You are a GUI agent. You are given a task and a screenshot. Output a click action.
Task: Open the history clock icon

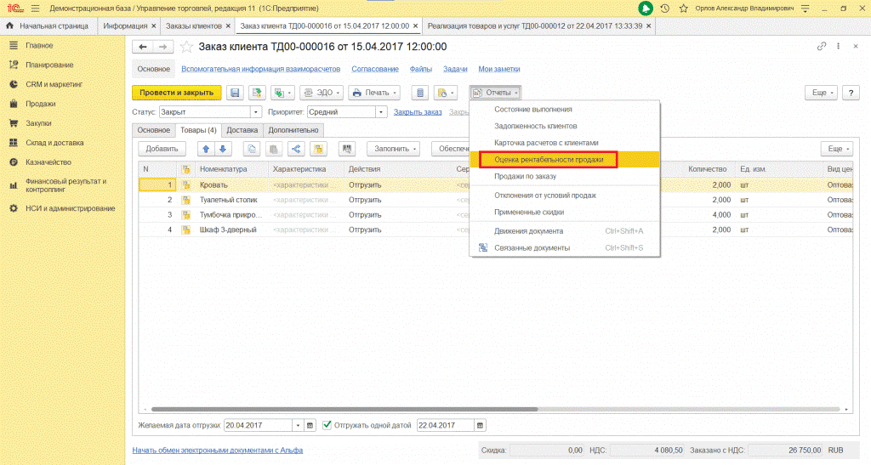663,9
